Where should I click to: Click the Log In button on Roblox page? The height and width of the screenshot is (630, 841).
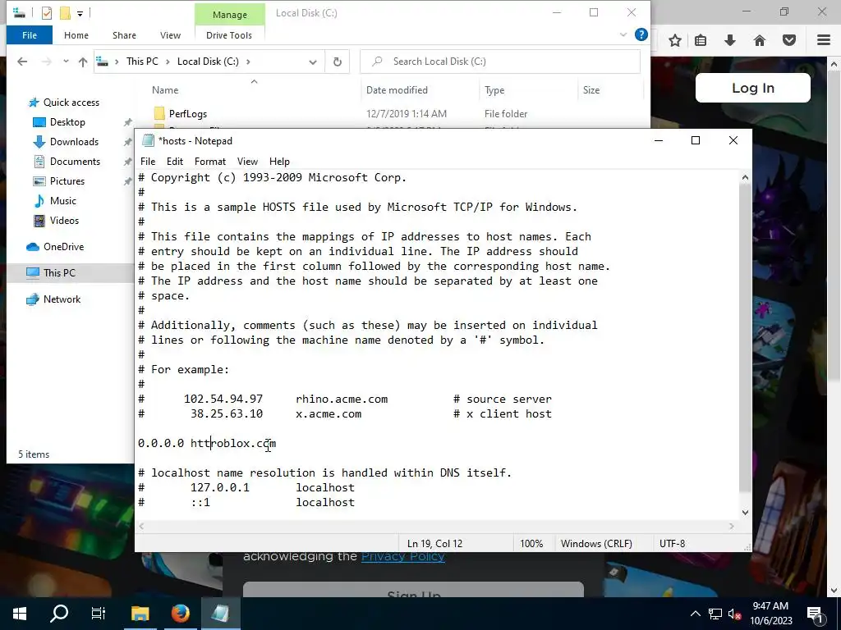(753, 88)
